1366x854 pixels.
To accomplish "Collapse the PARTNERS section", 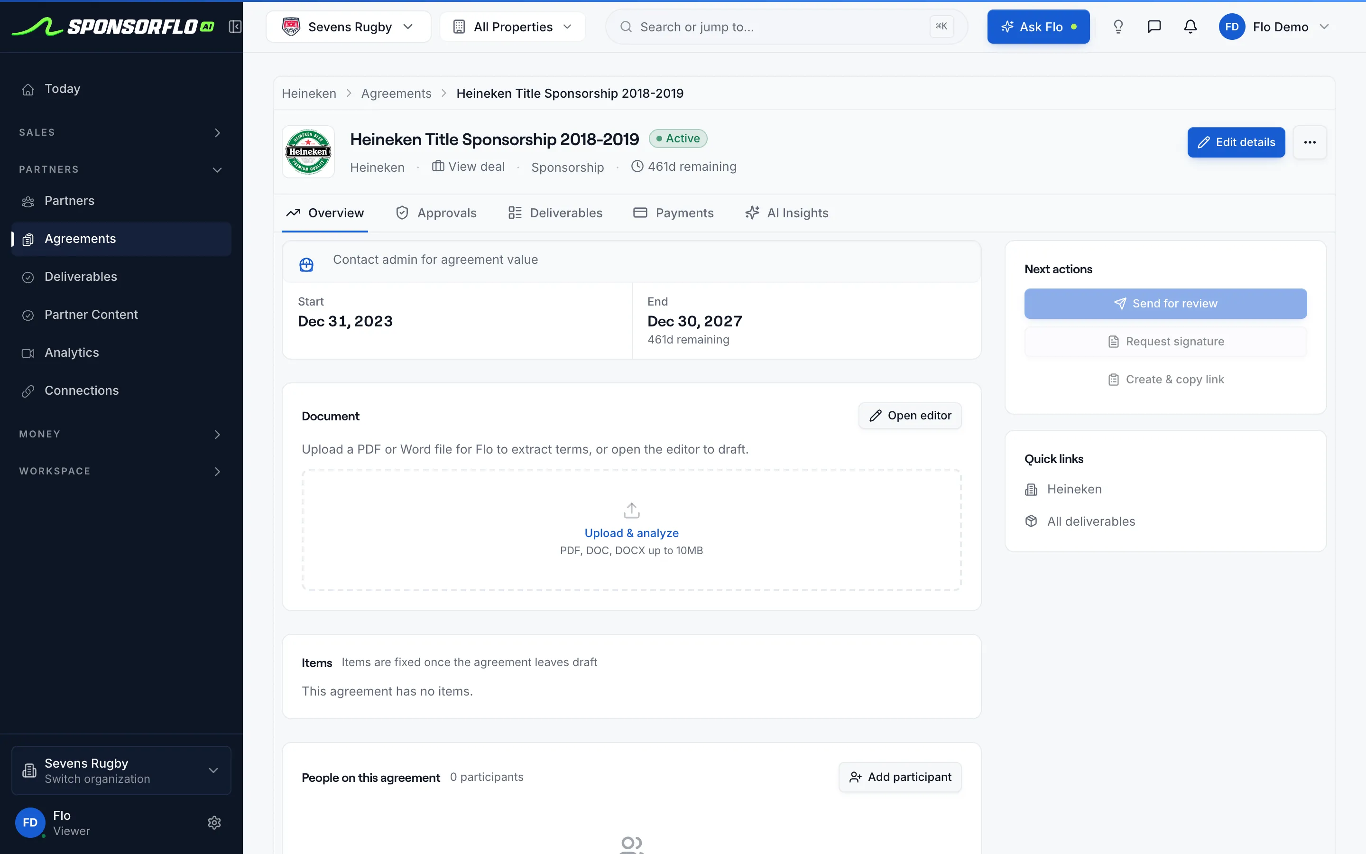I will pyautogui.click(x=121, y=169).
